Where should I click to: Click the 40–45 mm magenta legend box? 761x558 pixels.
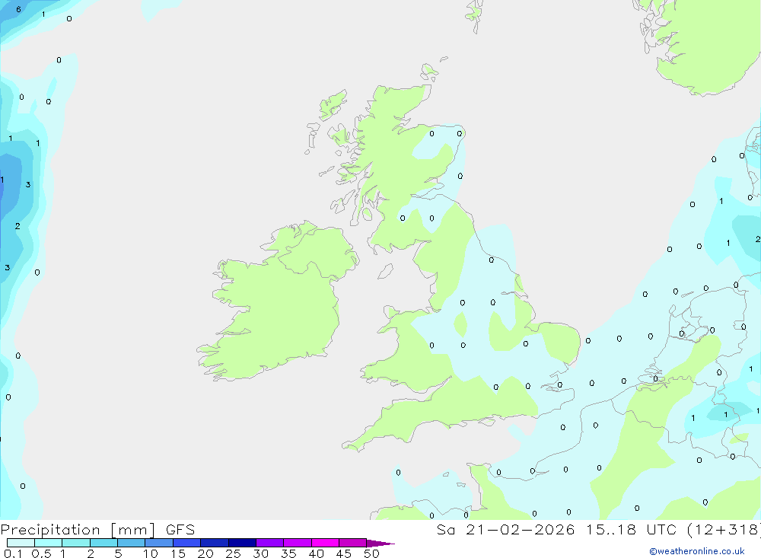point(325,543)
